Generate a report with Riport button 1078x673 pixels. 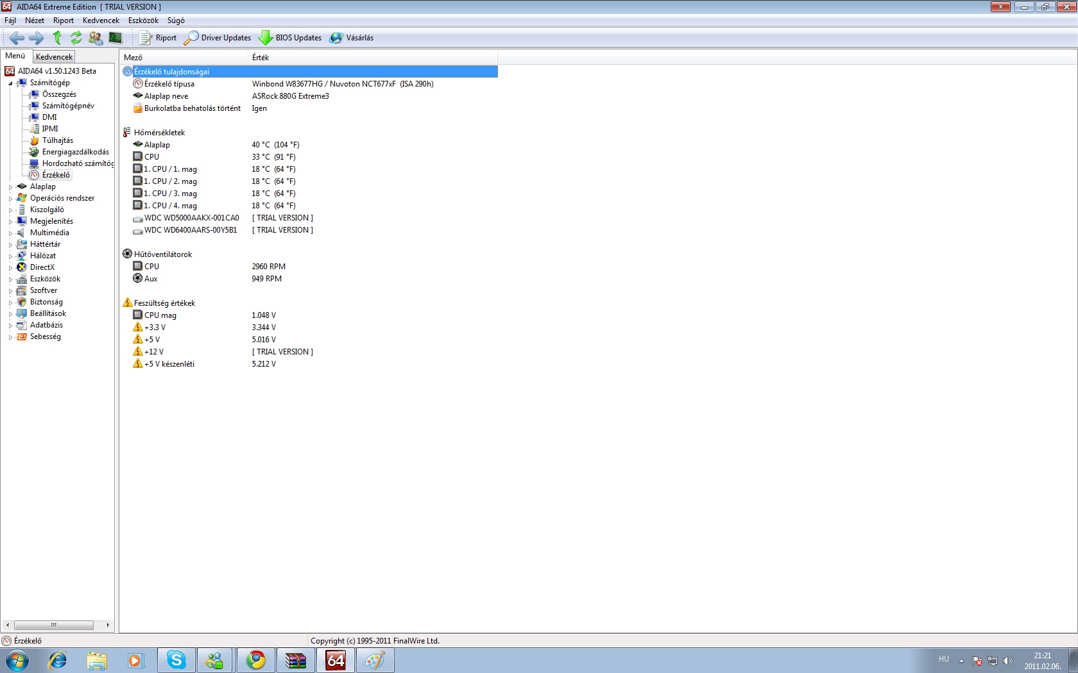coord(158,38)
